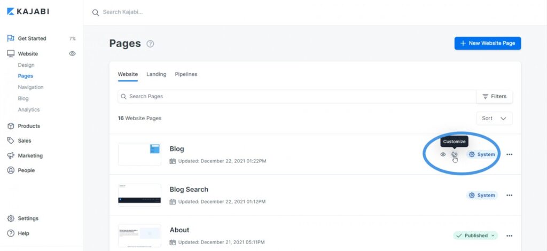Open Help from the sidebar
Screen dimensions: 547x251
[x=24, y=233]
